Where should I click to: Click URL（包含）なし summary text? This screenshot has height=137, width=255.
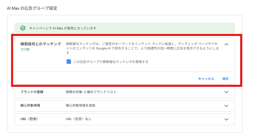click(x=78, y=119)
